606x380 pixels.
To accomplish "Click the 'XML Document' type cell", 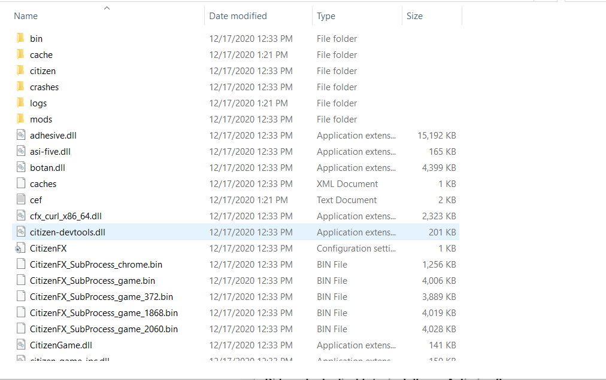I will [x=347, y=184].
